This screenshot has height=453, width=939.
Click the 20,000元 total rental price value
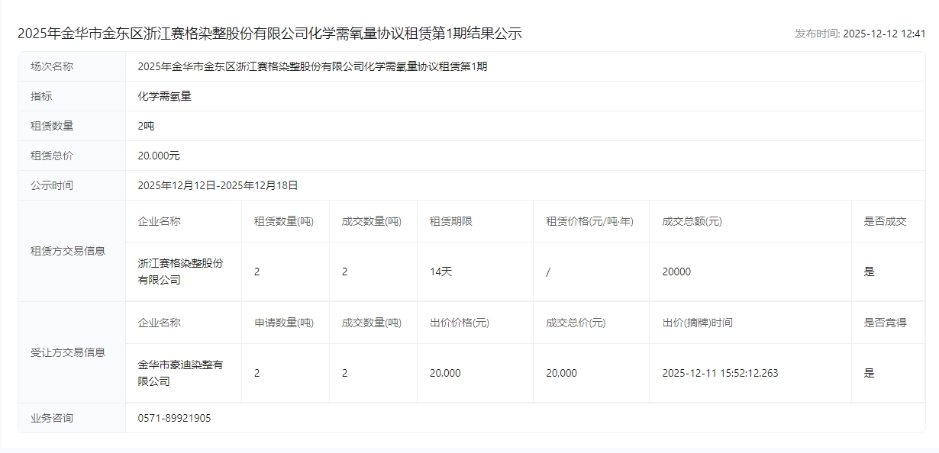click(159, 156)
